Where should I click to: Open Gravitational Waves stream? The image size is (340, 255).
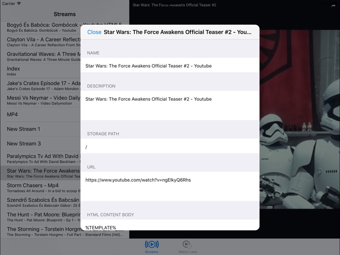40,56
